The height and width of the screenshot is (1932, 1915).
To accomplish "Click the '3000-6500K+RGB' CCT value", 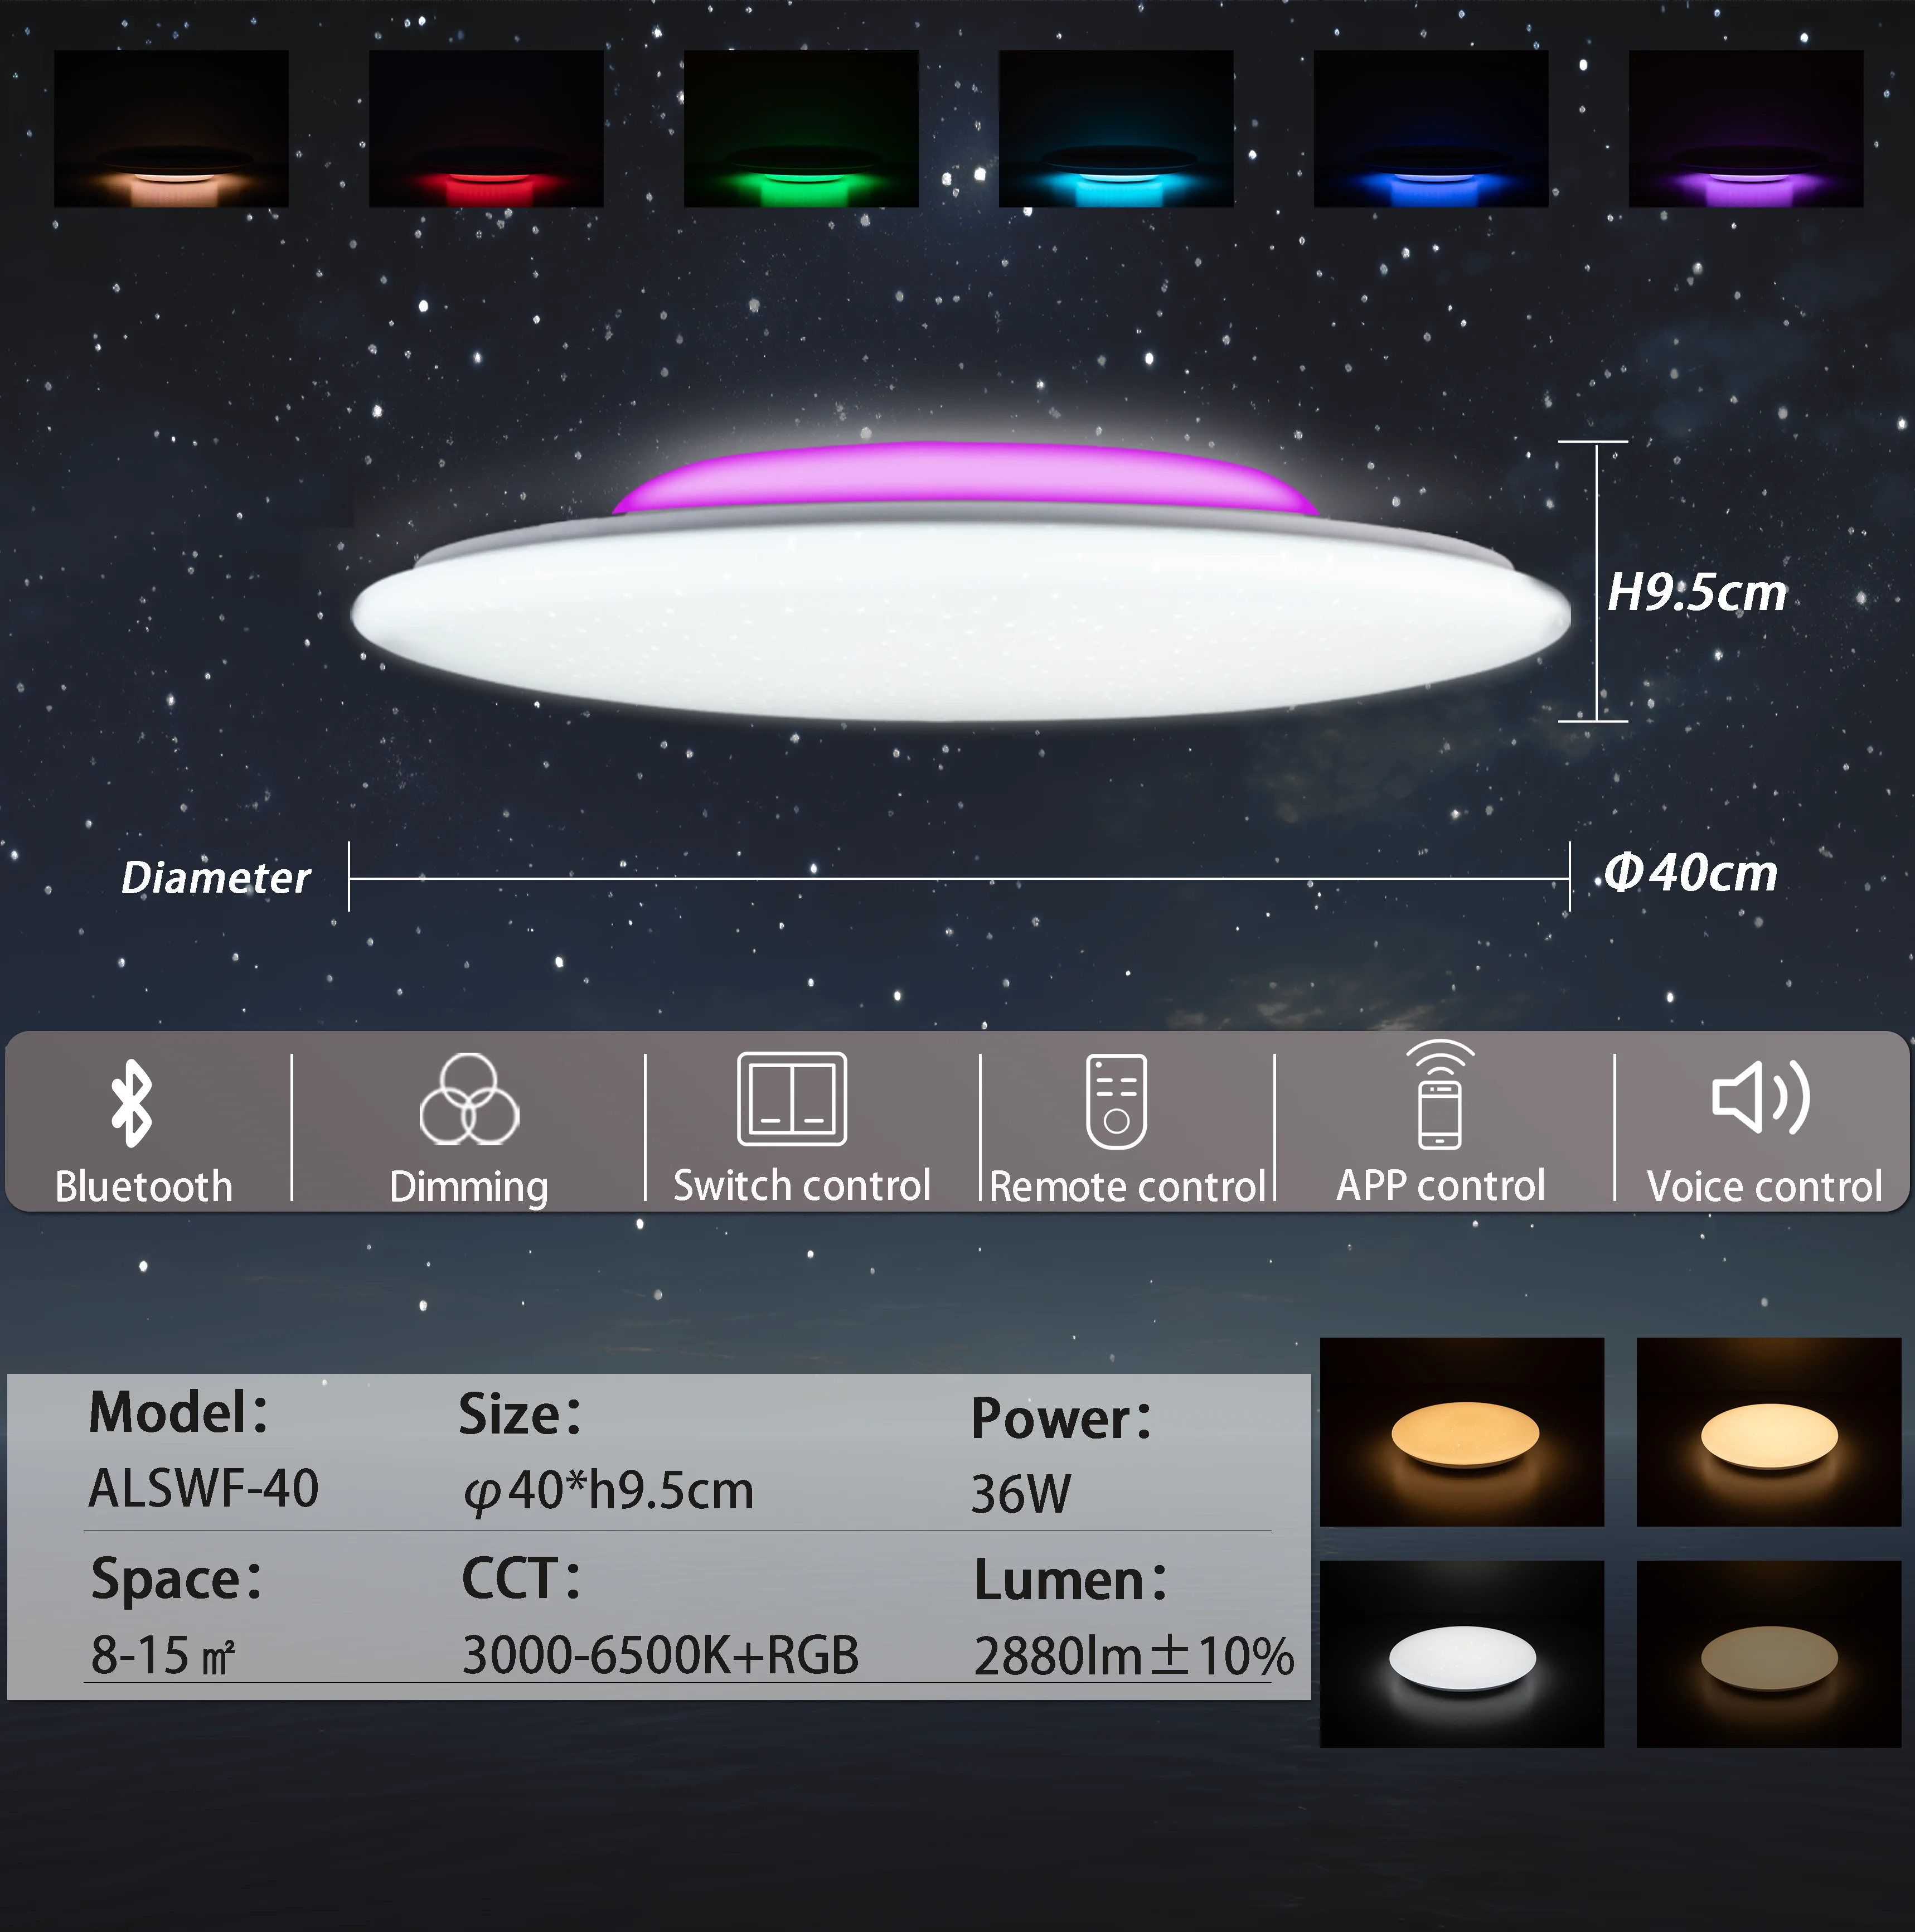I will (660, 1655).
